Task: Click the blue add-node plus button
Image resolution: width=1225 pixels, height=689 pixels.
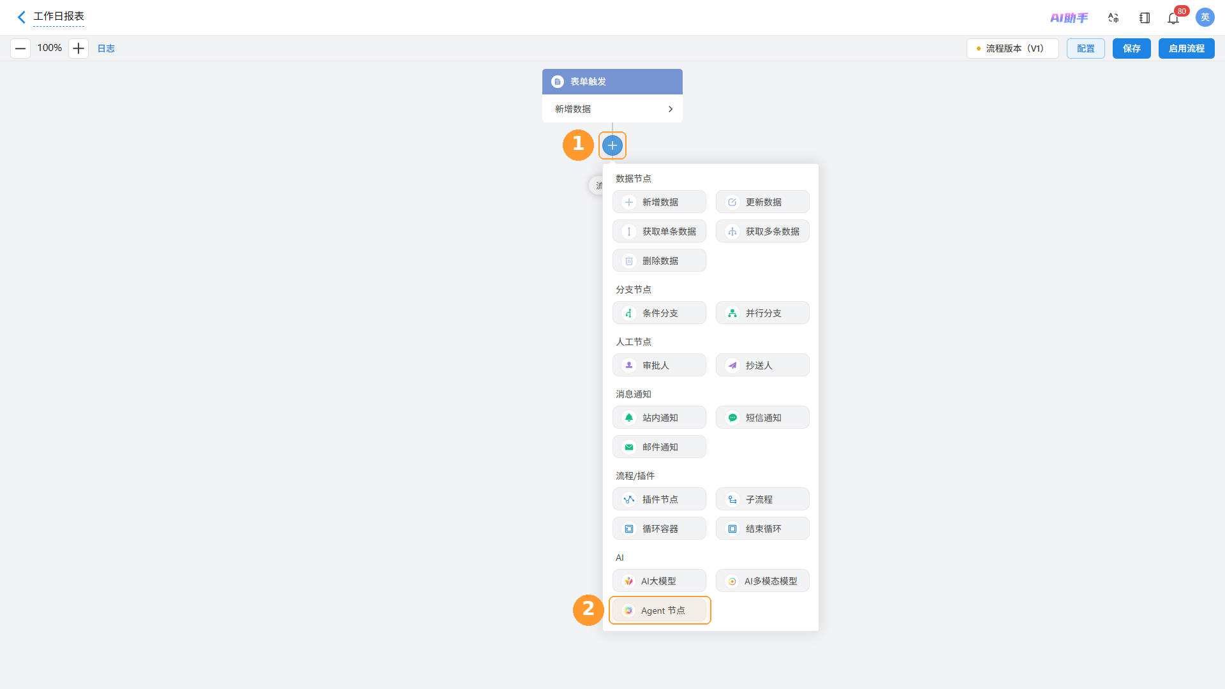Action: pos(612,145)
